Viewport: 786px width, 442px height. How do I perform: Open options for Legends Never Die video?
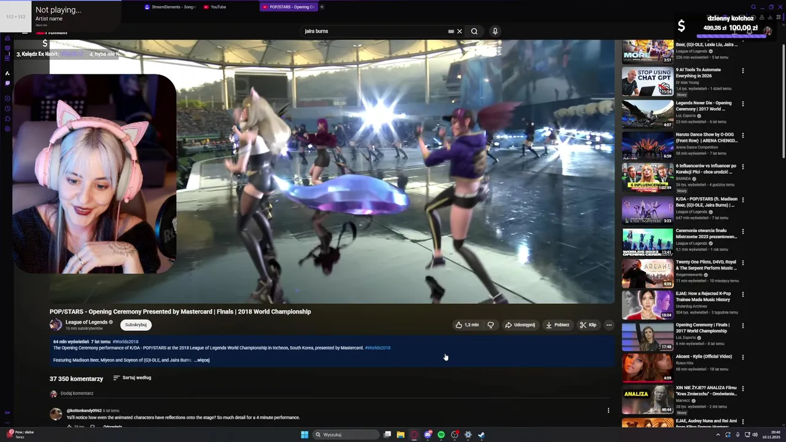coord(742,104)
